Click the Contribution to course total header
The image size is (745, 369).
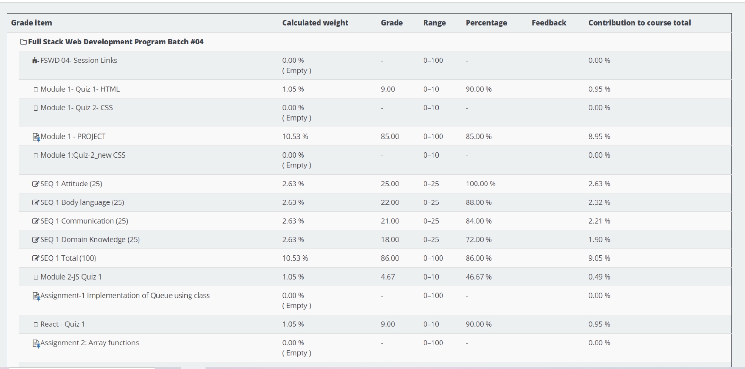point(639,23)
